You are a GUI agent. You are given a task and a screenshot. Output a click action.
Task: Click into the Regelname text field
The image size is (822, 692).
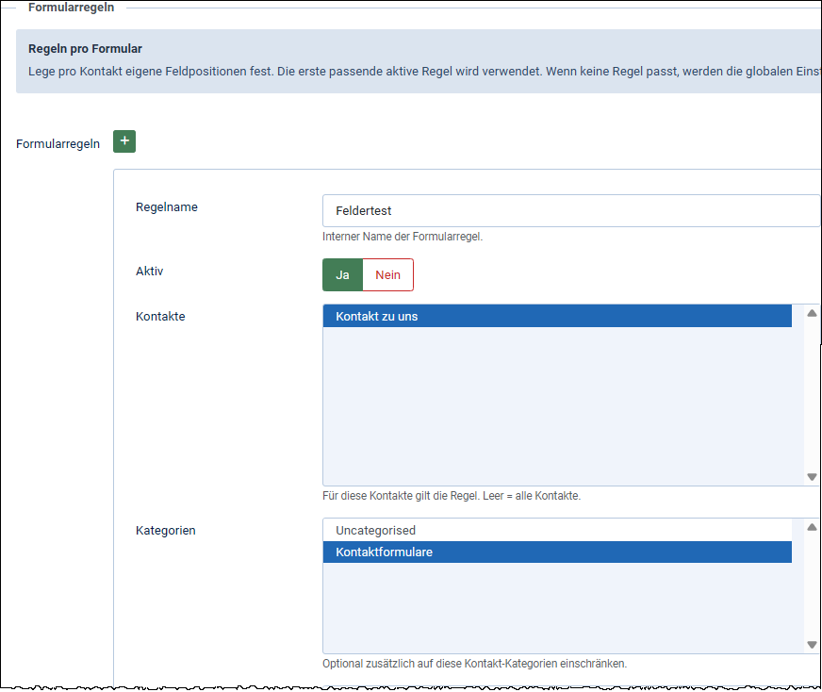570,211
